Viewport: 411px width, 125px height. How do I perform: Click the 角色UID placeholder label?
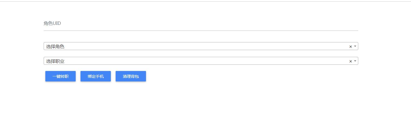[x=52, y=23]
